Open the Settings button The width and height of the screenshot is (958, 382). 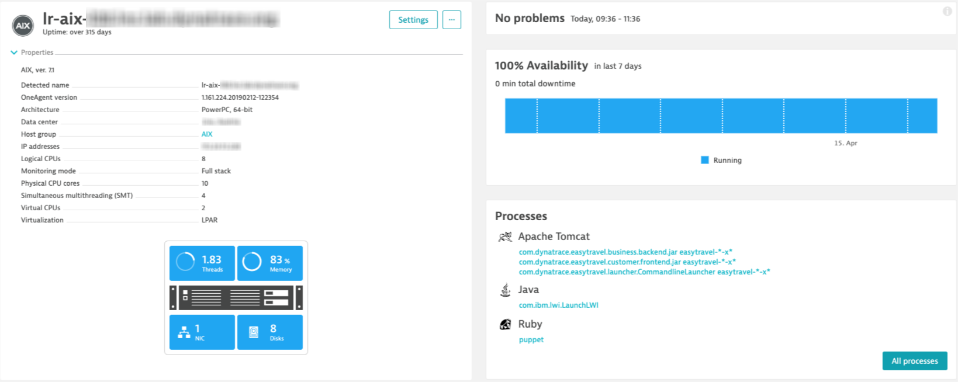pos(413,20)
